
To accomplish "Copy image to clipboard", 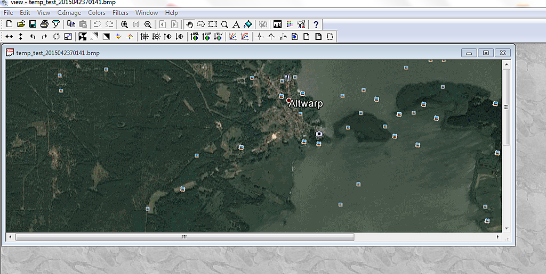I will point(71,24).
